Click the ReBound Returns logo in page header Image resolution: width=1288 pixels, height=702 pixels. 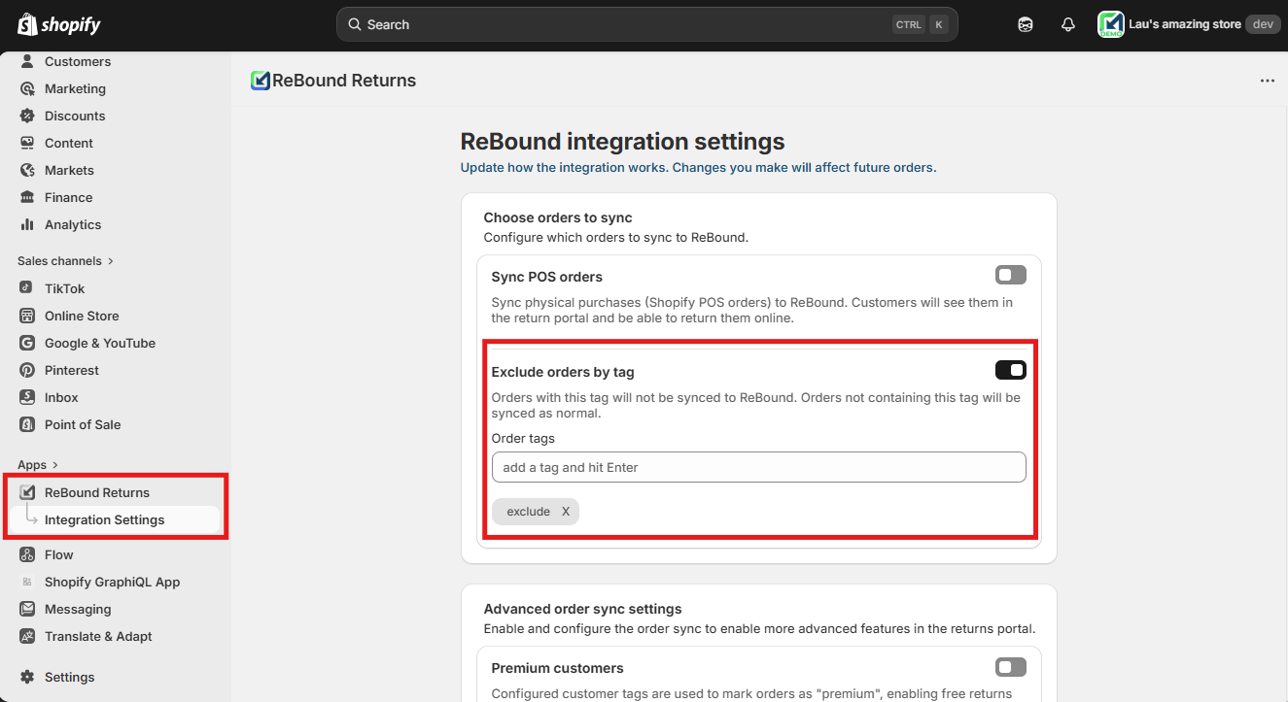click(260, 81)
